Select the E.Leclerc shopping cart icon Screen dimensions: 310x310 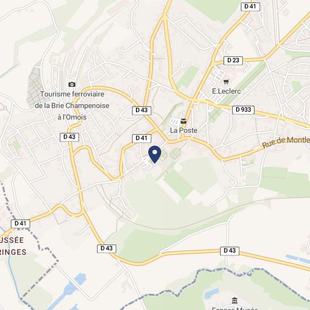[x=226, y=82]
